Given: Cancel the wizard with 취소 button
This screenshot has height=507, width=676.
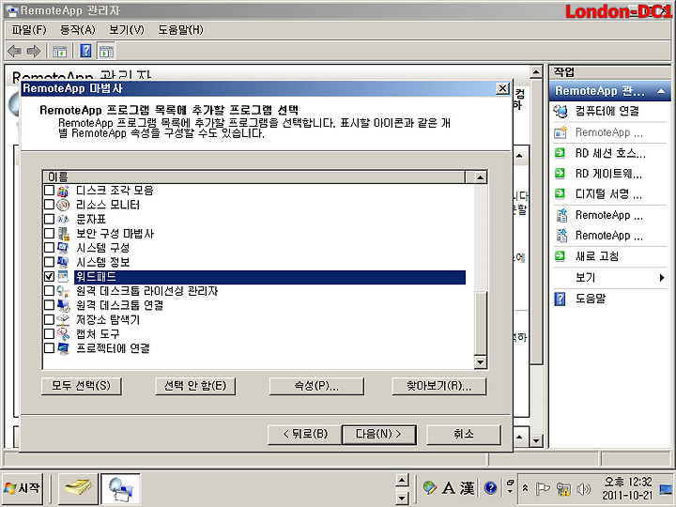Looking at the screenshot, I should [464, 434].
